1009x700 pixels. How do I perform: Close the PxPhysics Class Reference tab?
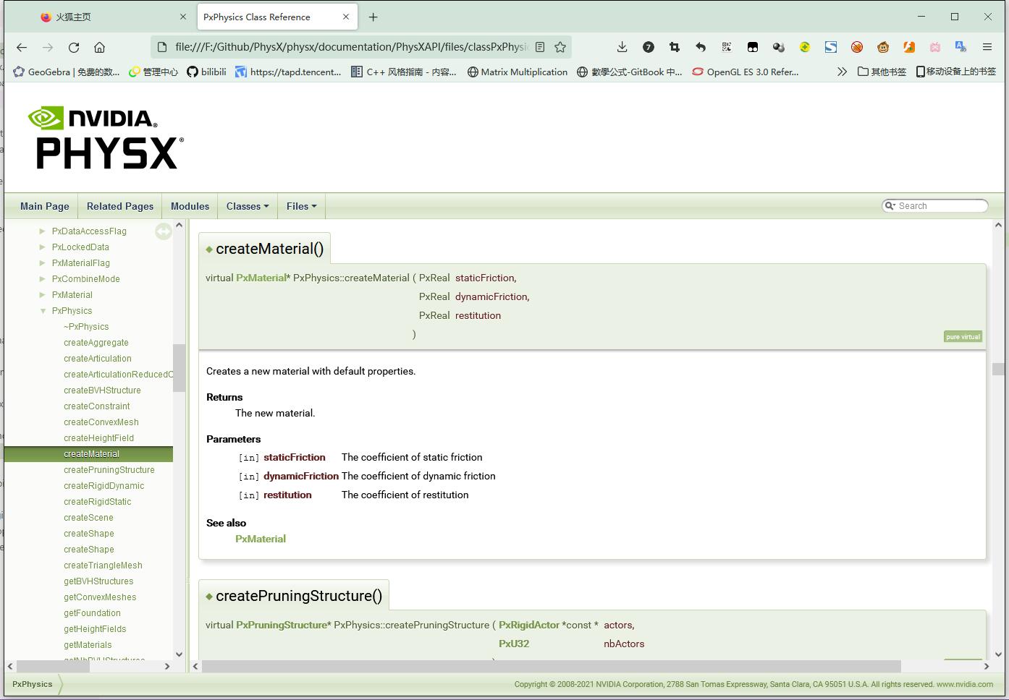tap(346, 17)
